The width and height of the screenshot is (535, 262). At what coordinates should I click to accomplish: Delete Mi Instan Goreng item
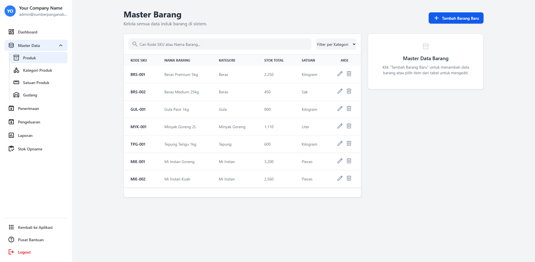[349, 161]
